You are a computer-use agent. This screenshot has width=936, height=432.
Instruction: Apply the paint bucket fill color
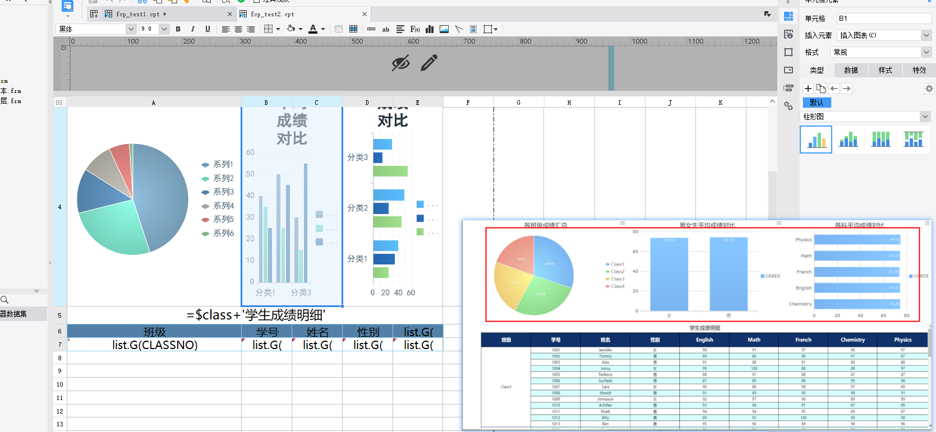[291, 29]
